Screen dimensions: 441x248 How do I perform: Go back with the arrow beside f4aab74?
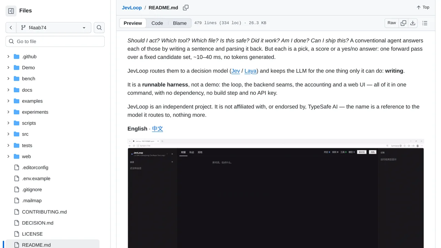tap(11, 28)
